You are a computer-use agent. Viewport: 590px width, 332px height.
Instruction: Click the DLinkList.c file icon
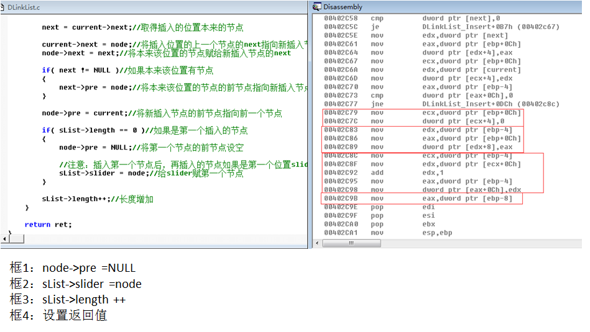coord(2,7)
